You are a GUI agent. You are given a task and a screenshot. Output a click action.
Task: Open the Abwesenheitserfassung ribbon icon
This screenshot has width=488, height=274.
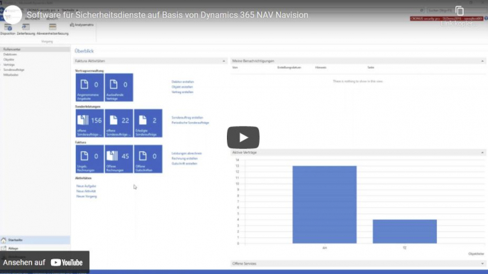coord(52,29)
